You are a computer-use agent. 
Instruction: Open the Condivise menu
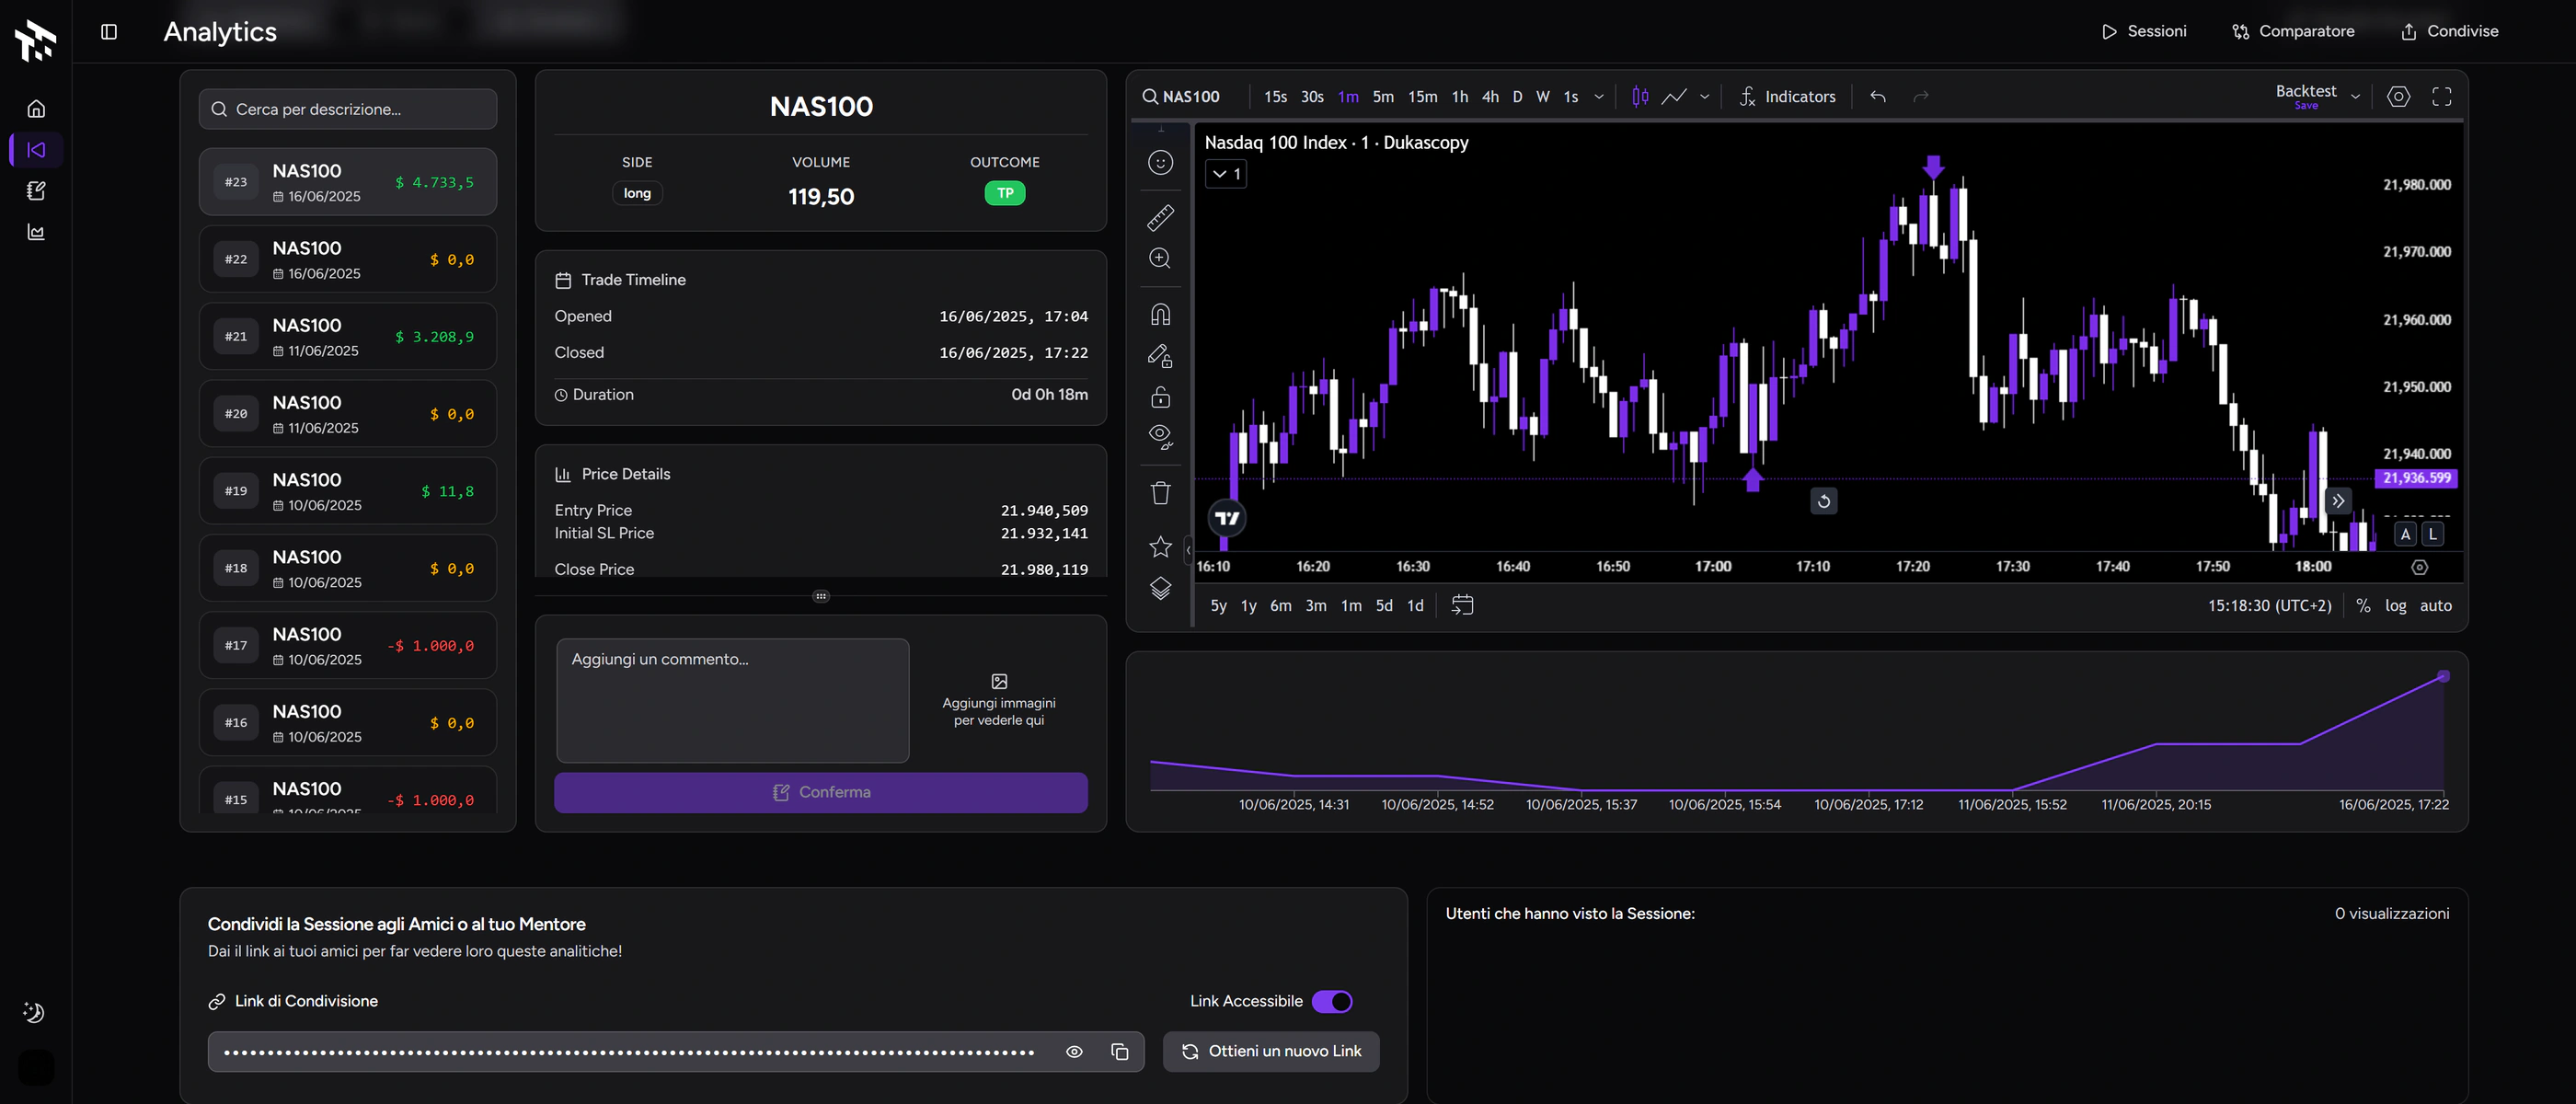(x=2449, y=31)
